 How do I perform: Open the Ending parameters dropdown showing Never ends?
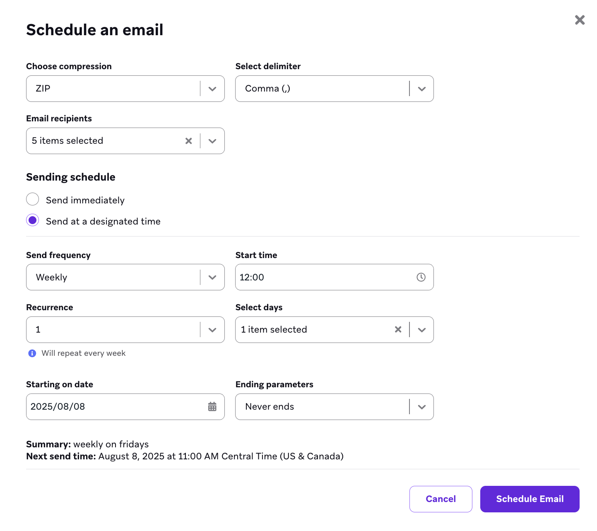[x=422, y=406]
